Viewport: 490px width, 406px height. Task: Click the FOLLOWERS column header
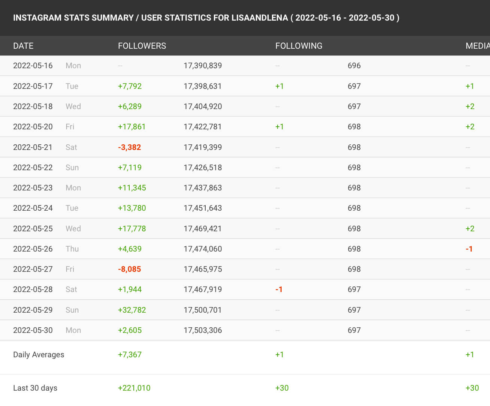[142, 46]
